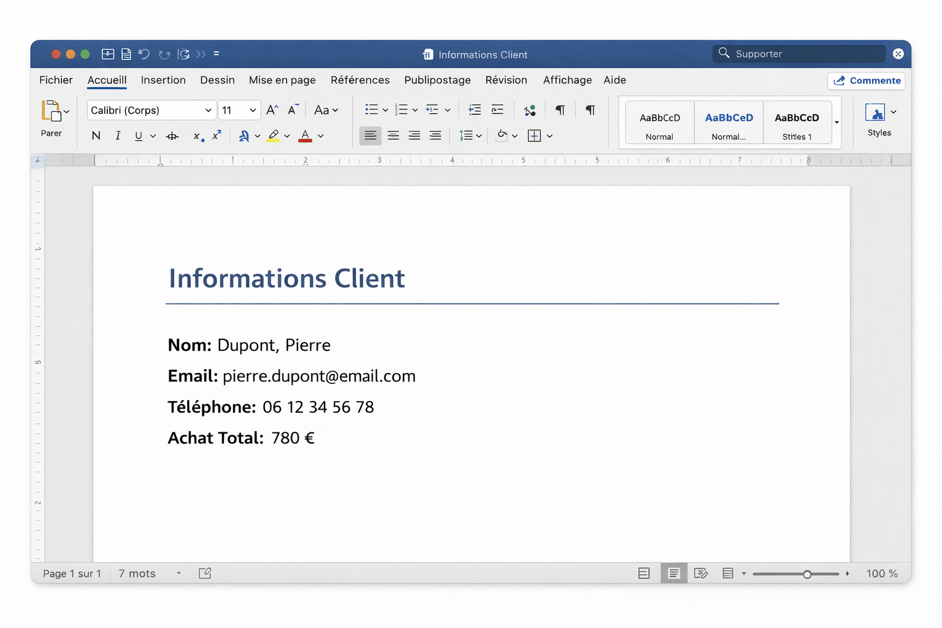Click the show paragraph marks icon
The width and height of the screenshot is (942, 628).
pos(560,110)
